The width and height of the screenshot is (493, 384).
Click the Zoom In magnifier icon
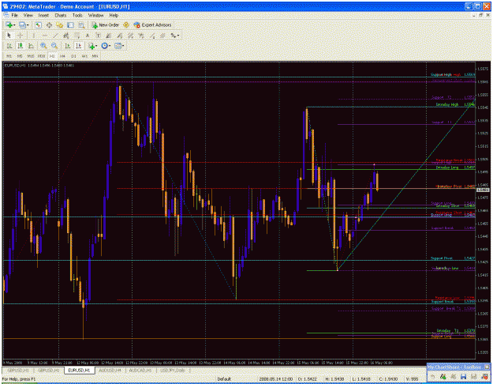(x=43, y=46)
